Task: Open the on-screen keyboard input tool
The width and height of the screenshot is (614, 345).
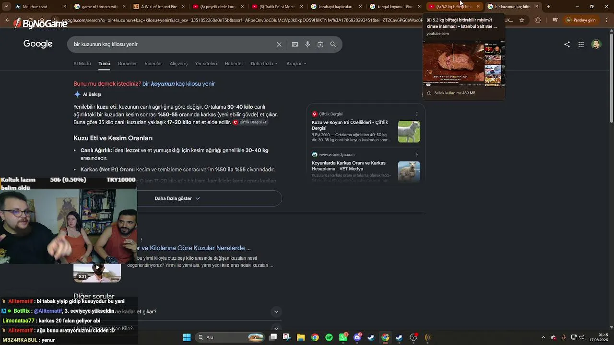Action: coord(295,44)
